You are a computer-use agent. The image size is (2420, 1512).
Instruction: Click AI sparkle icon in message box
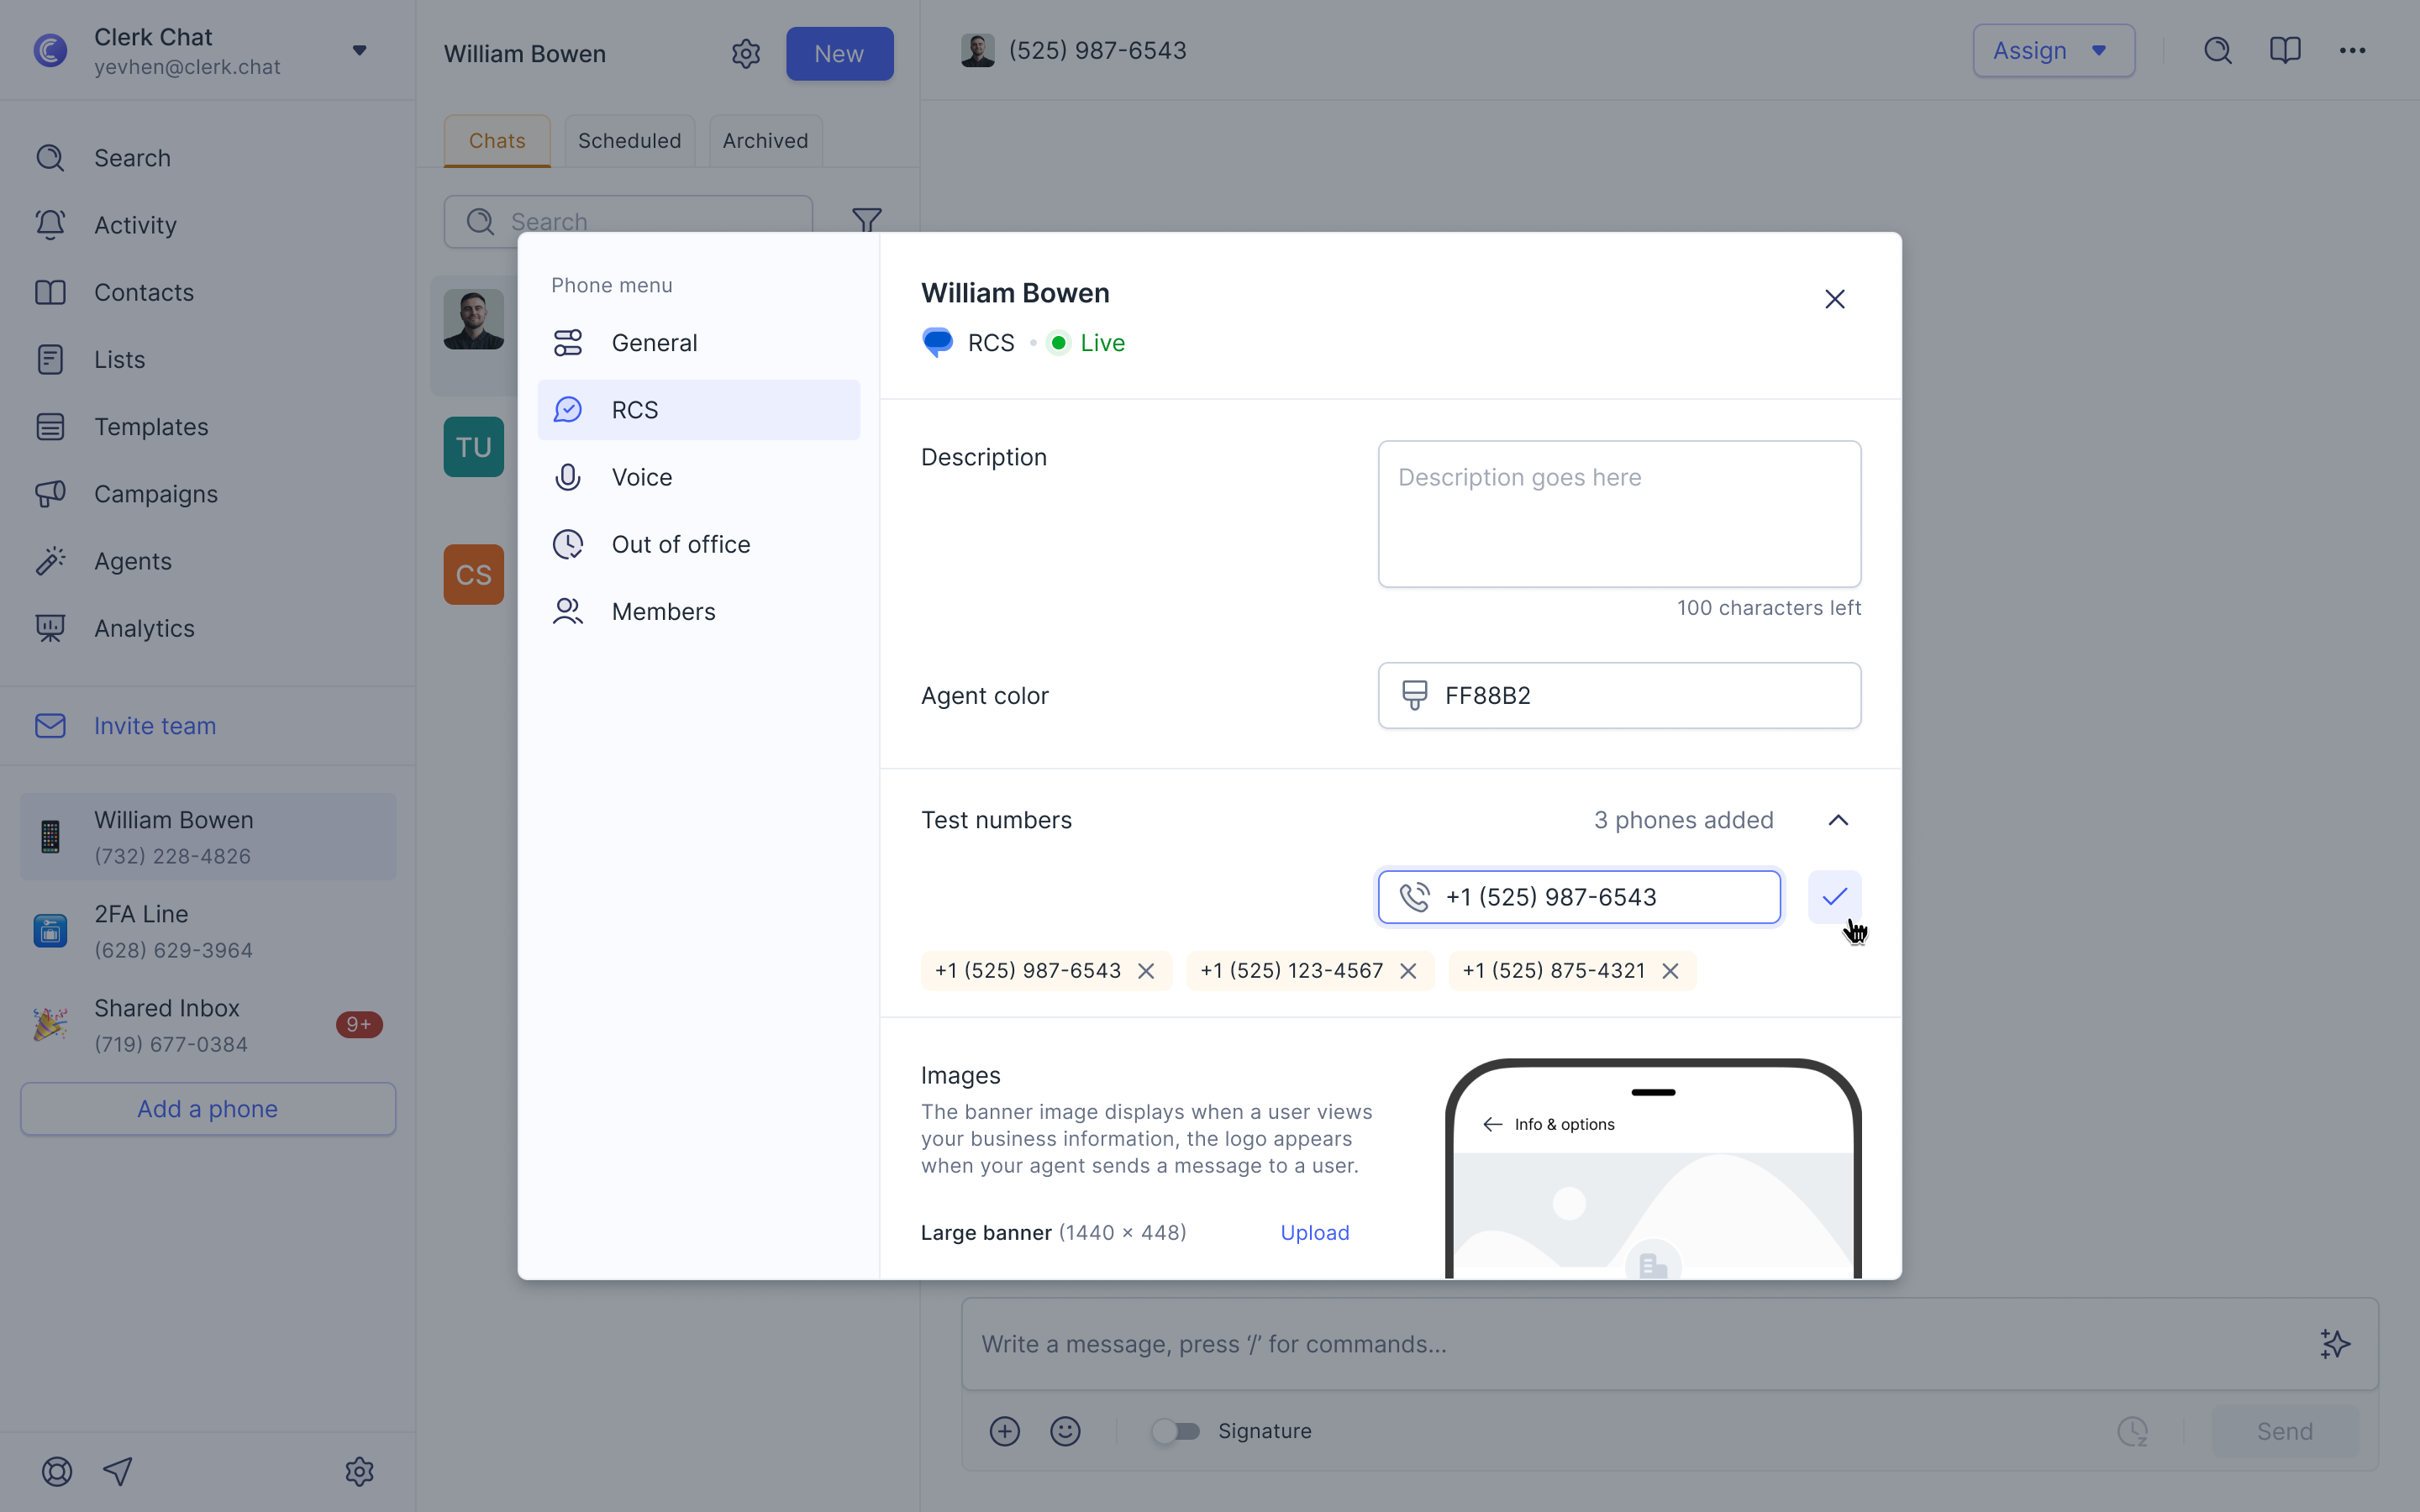pos(2334,1344)
